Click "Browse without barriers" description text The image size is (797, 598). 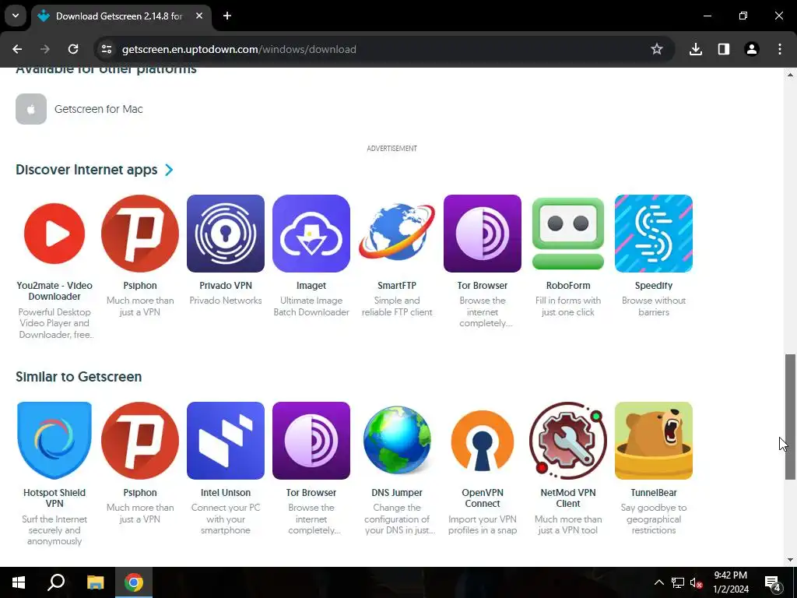pos(654,306)
